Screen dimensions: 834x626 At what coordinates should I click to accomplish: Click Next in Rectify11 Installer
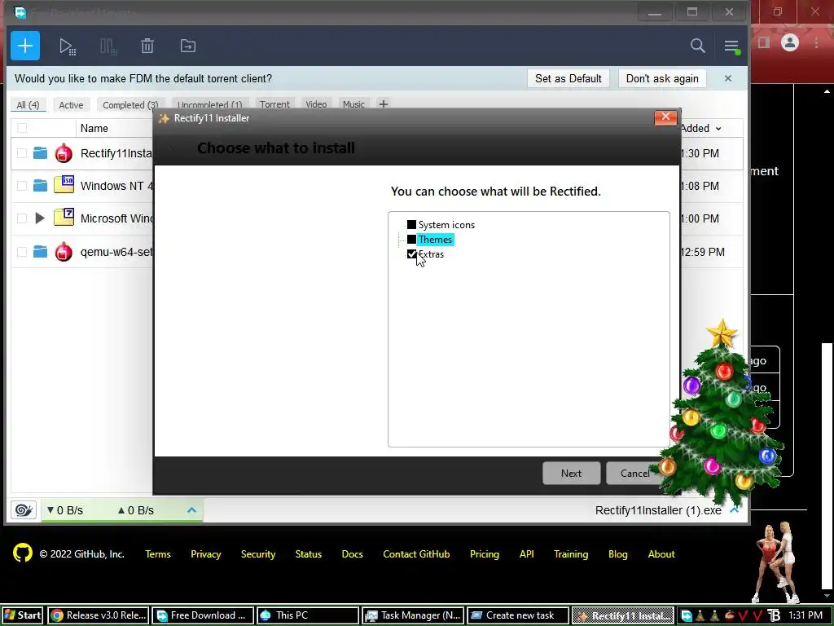pyautogui.click(x=571, y=474)
